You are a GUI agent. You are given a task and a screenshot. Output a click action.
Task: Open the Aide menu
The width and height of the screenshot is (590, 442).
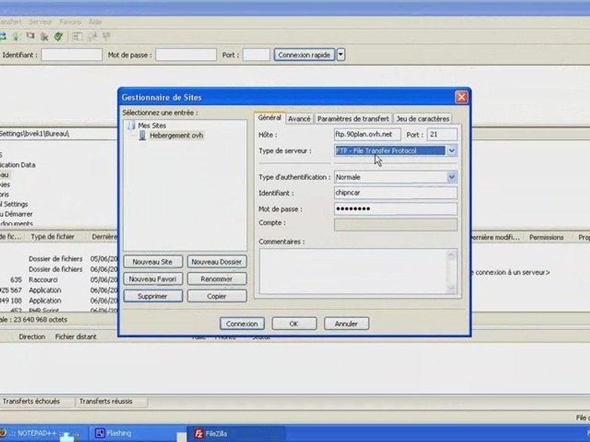(x=95, y=22)
